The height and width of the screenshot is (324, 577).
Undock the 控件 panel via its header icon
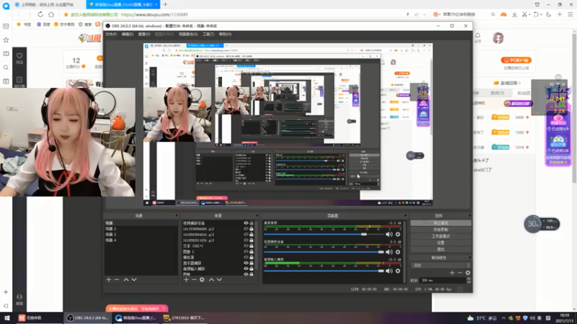click(470, 215)
